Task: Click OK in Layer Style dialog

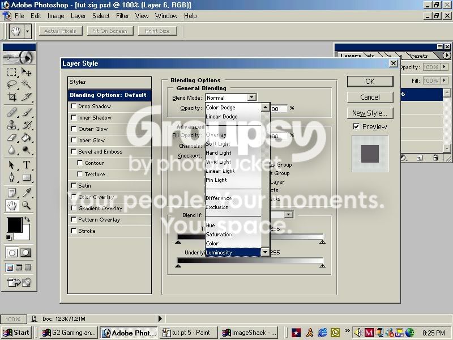Action: (370, 82)
